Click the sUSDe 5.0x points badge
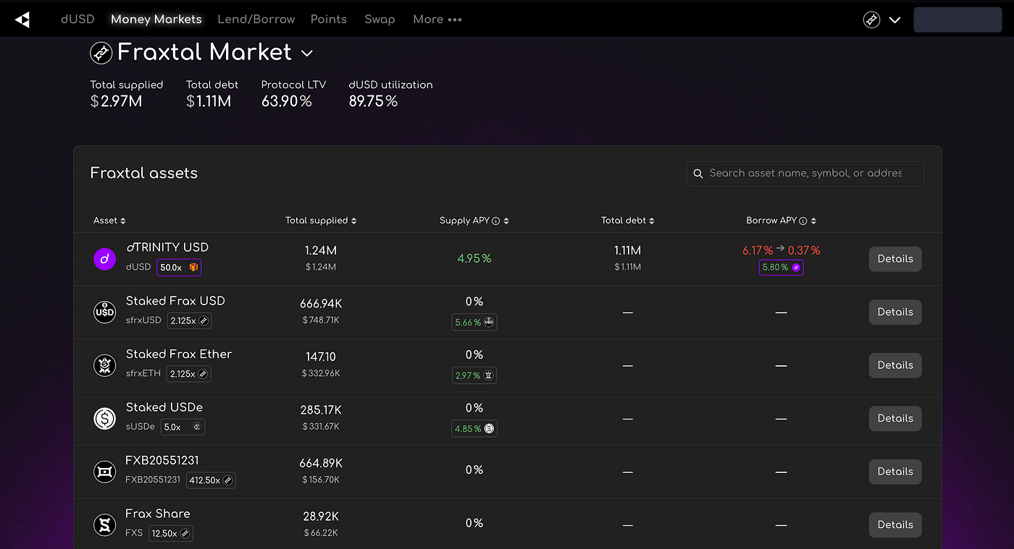 pos(183,427)
